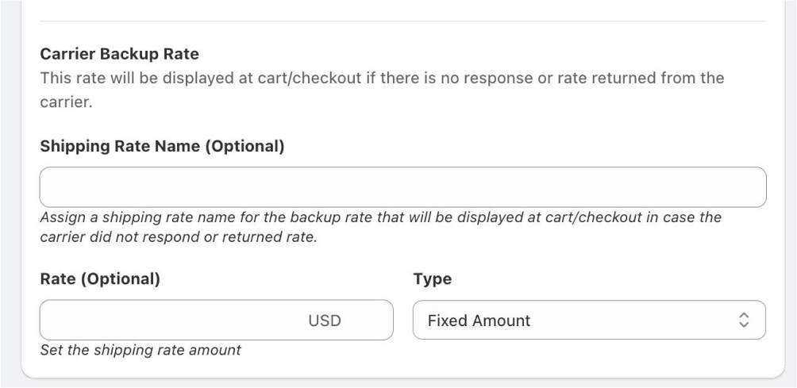Click the divider line above Carrier Backup Rate
This screenshot has height=388, width=797.
point(403,21)
